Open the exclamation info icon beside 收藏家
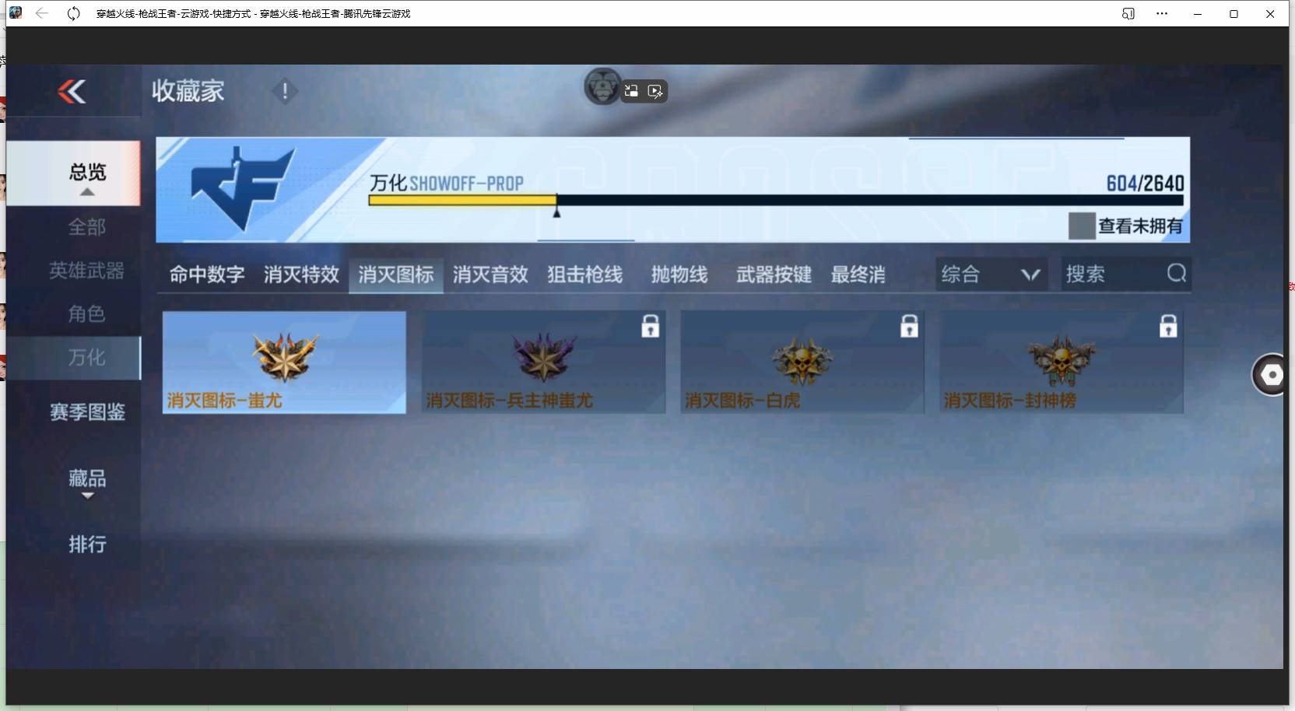1295x711 pixels. (285, 91)
